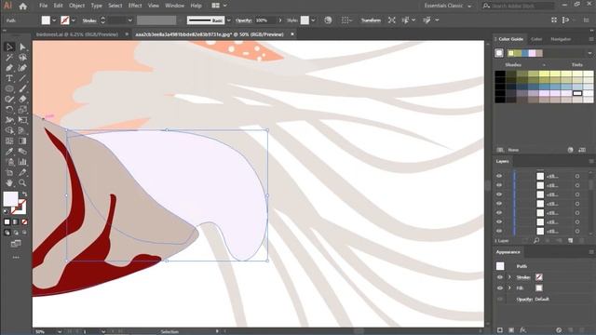This screenshot has height=335, width=596.
Task: Open stroke color dropdown in control bar
Action: [x=74, y=20]
